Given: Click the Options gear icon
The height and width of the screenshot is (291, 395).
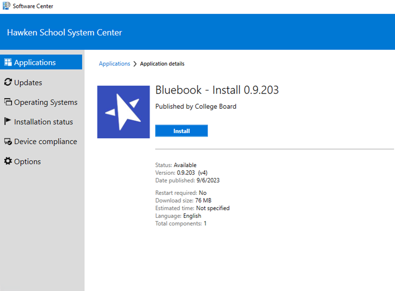Looking at the screenshot, I should click(8, 162).
